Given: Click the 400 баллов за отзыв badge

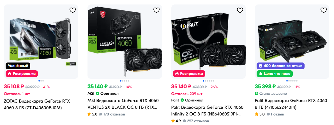Looking at the screenshot, I should [280, 66].
